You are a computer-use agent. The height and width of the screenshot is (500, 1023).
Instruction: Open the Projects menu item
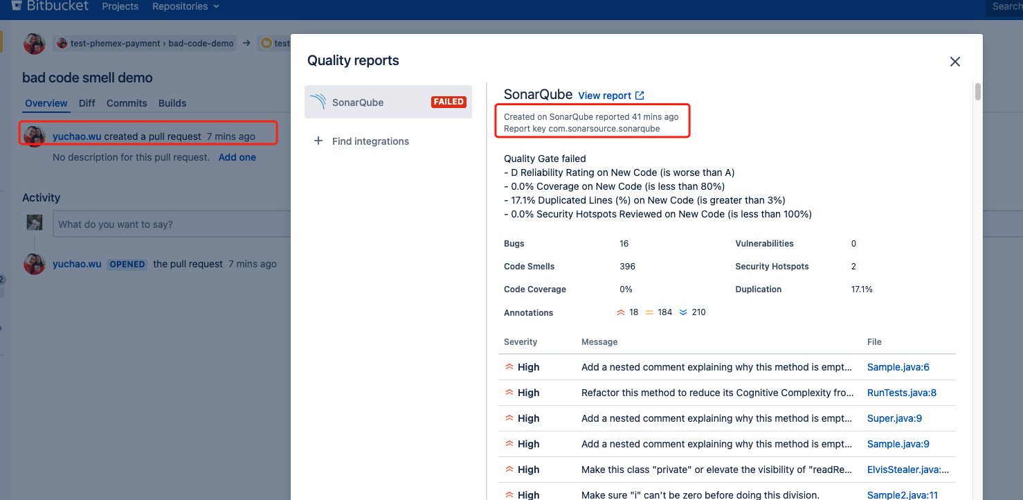pyautogui.click(x=120, y=6)
